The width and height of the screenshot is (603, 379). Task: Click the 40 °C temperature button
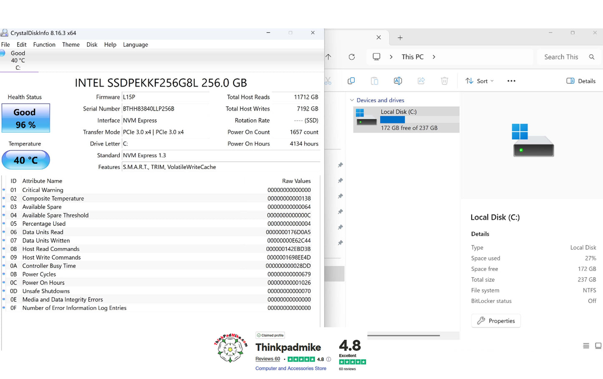(x=26, y=160)
